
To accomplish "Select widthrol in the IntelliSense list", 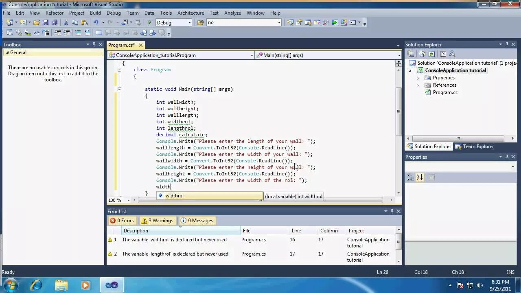I will coord(210,196).
